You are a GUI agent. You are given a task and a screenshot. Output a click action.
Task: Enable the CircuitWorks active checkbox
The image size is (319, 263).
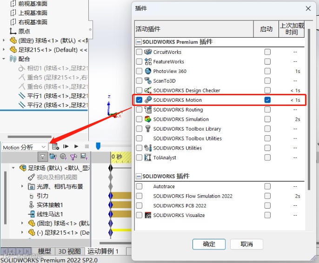pyautogui.click(x=139, y=52)
